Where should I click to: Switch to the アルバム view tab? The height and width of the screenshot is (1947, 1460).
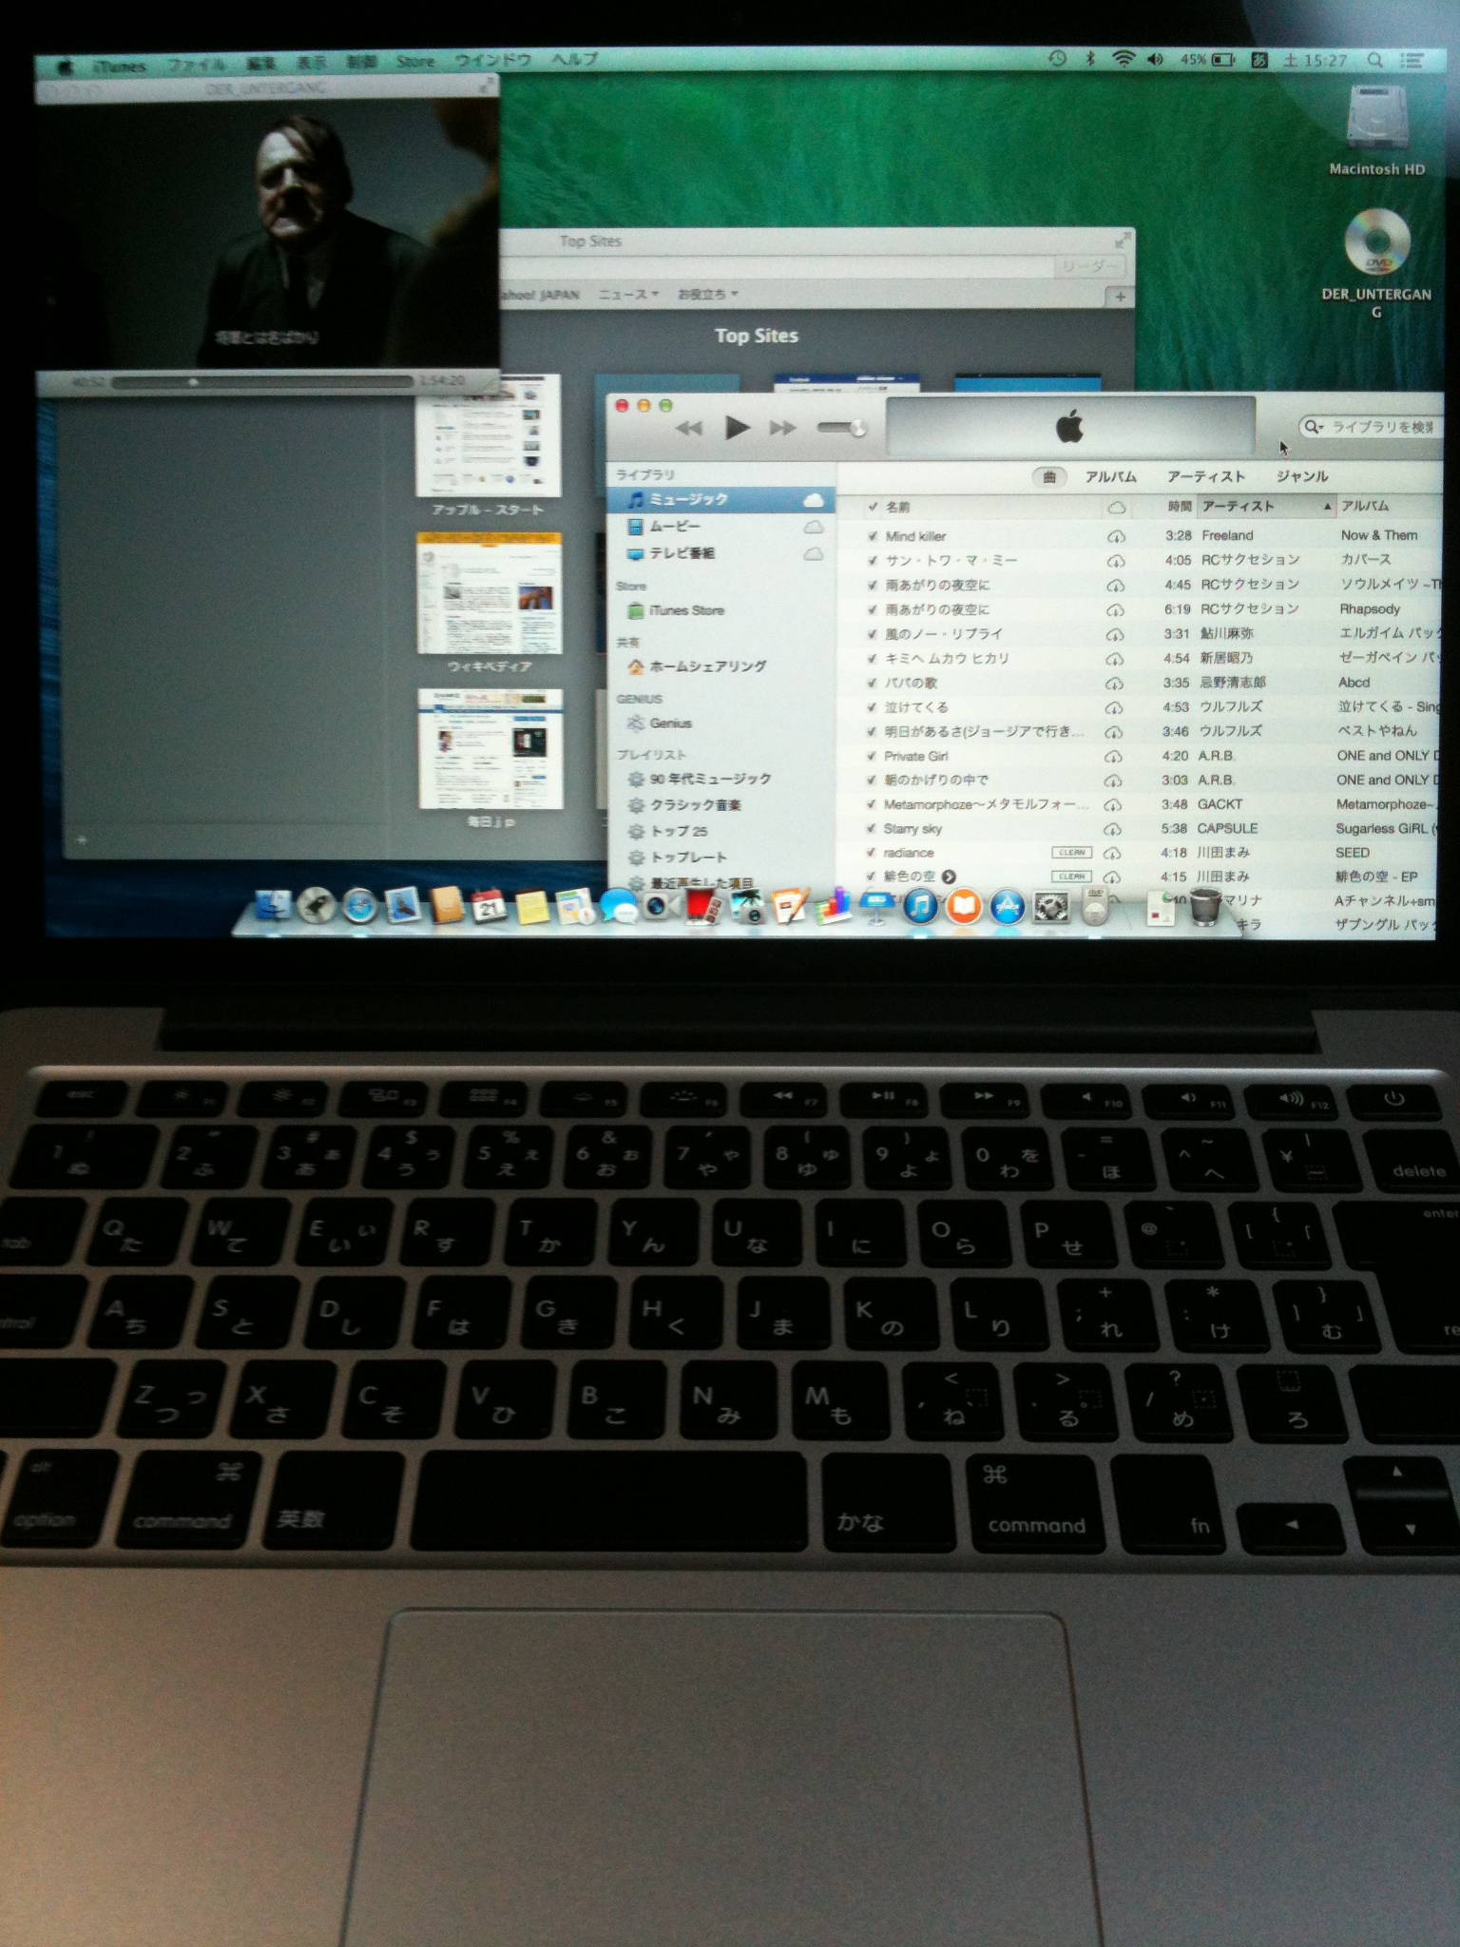1110,476
